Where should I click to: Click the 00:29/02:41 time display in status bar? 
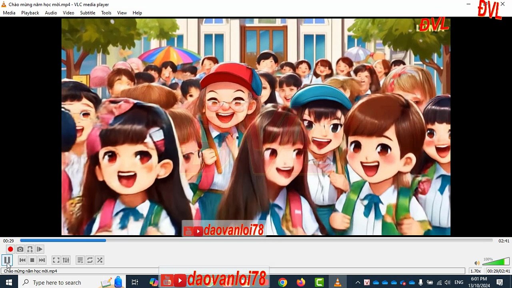[x=498, y=271]
